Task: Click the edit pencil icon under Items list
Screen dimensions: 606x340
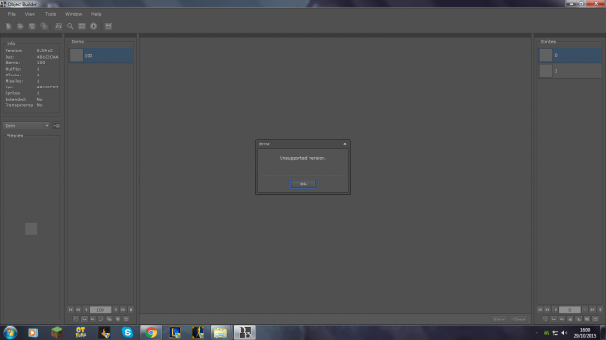Action: click(x=101, y=320)
